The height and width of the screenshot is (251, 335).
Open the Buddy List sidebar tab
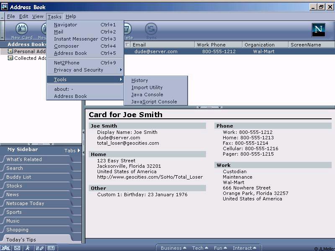[x=37, y=177]
